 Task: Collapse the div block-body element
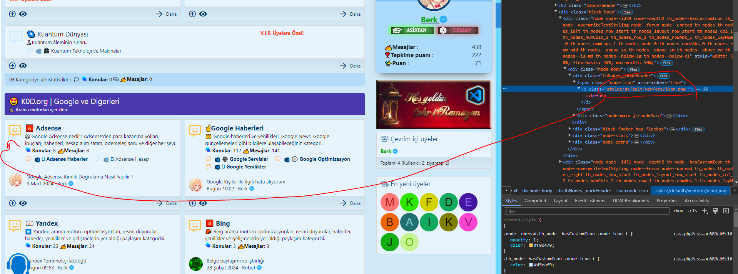(x=556, y=12)
